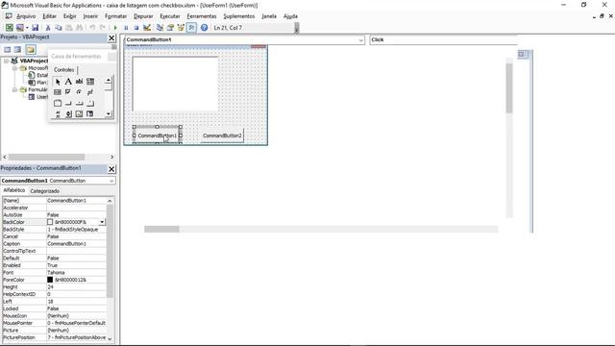
Task: Select the Controles tab in the toolbox
Action: 64,70
